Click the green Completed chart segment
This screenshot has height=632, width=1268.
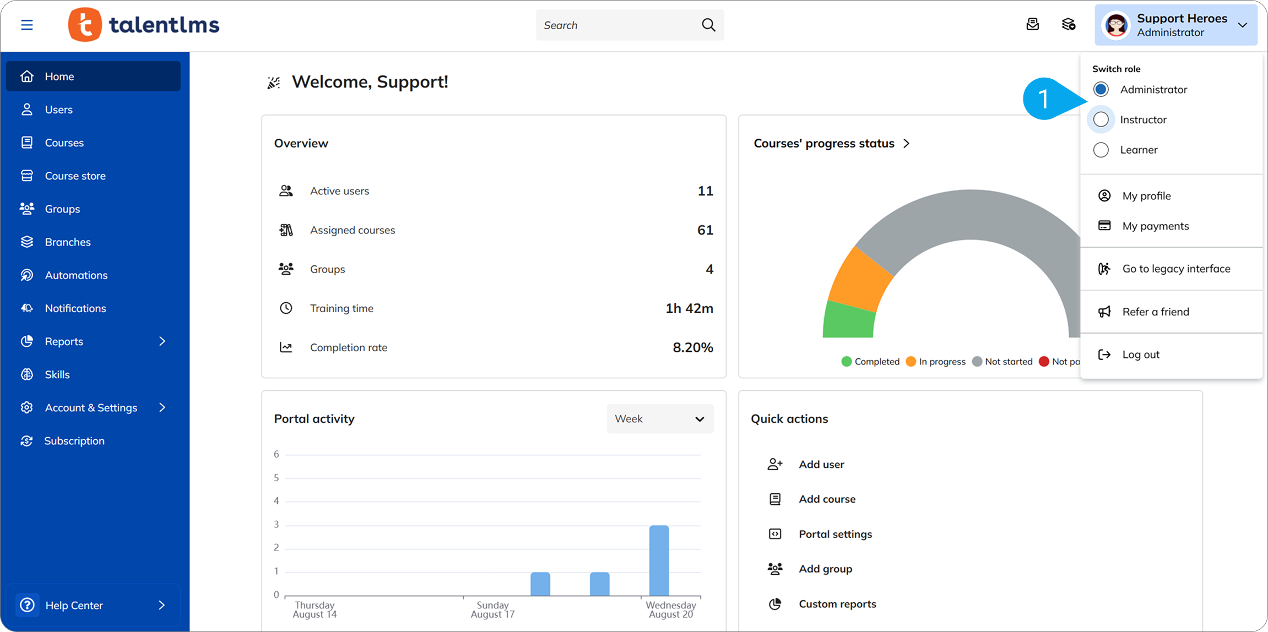click(848, 322)
